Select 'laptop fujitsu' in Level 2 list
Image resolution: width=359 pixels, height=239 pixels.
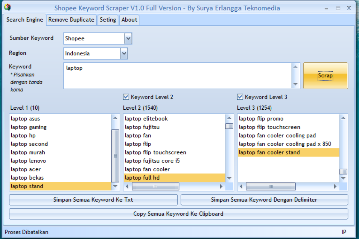pos(174,127)
